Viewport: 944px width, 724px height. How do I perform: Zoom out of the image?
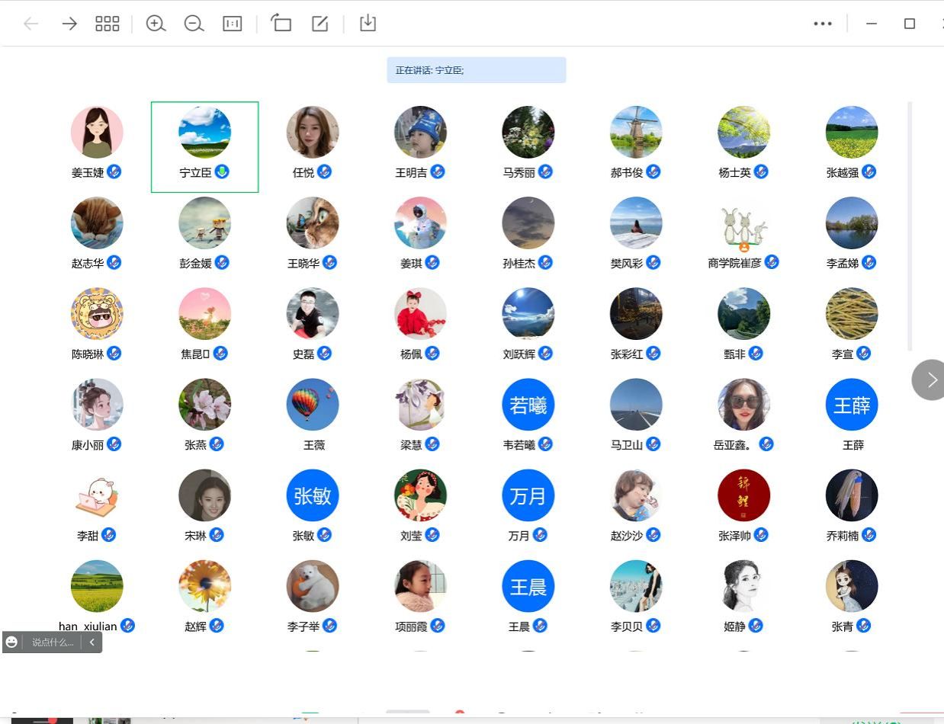coord(194,24)
